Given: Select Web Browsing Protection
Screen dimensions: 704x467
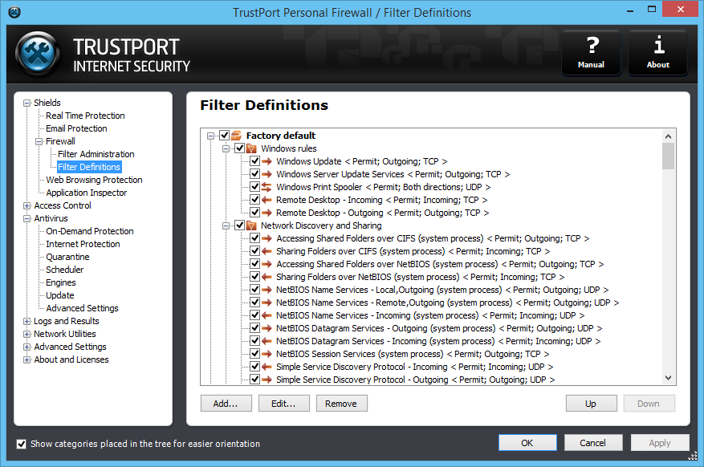Looking at the screenshot, I should (94, 180).
